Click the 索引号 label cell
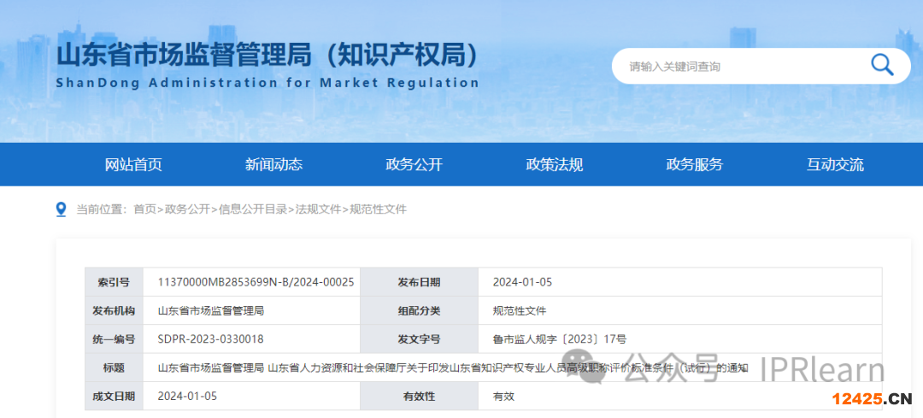The width and height of the screenshot is (923, 418). [x=114, y=282]
